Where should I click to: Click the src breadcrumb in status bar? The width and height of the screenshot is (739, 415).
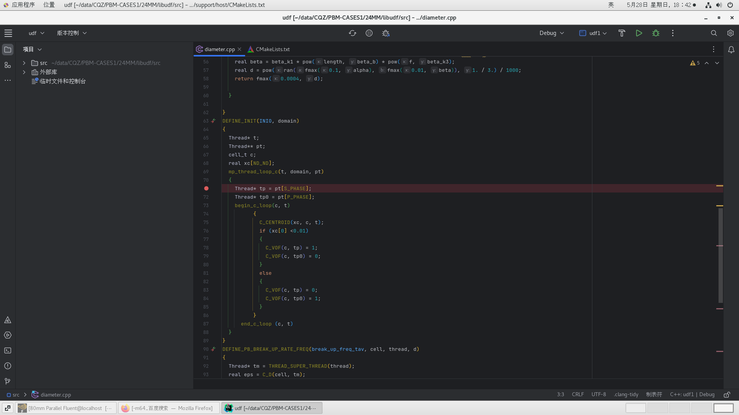(x=13, y=395)
